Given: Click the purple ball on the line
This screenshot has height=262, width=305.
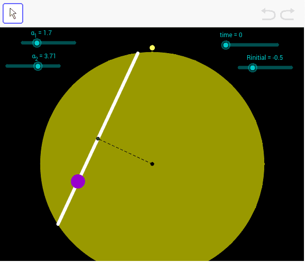Looking at the screenshot, I should point(78,182).
